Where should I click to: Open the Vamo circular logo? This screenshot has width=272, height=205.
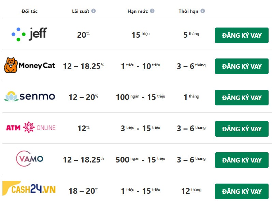(30, 159)
